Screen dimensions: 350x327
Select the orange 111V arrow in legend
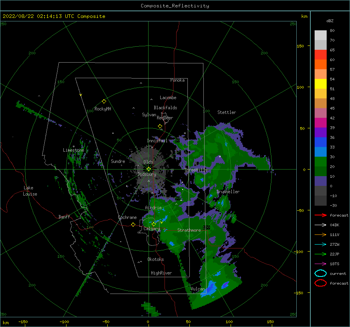[320, 234]
